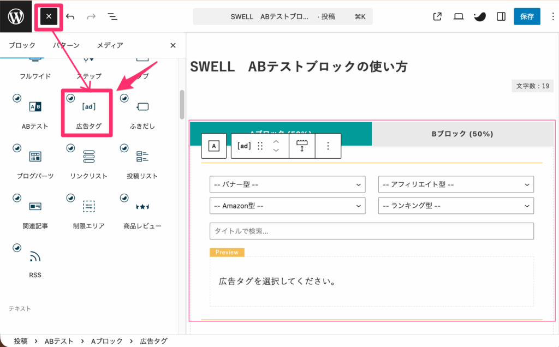
Task: Insert the ABテスト block from sidebar
Action: click(x=35, y=107)
